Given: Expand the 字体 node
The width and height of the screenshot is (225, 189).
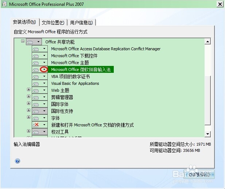Looking at the screenshot, I should pyautogui.click(x=28, y=117).
